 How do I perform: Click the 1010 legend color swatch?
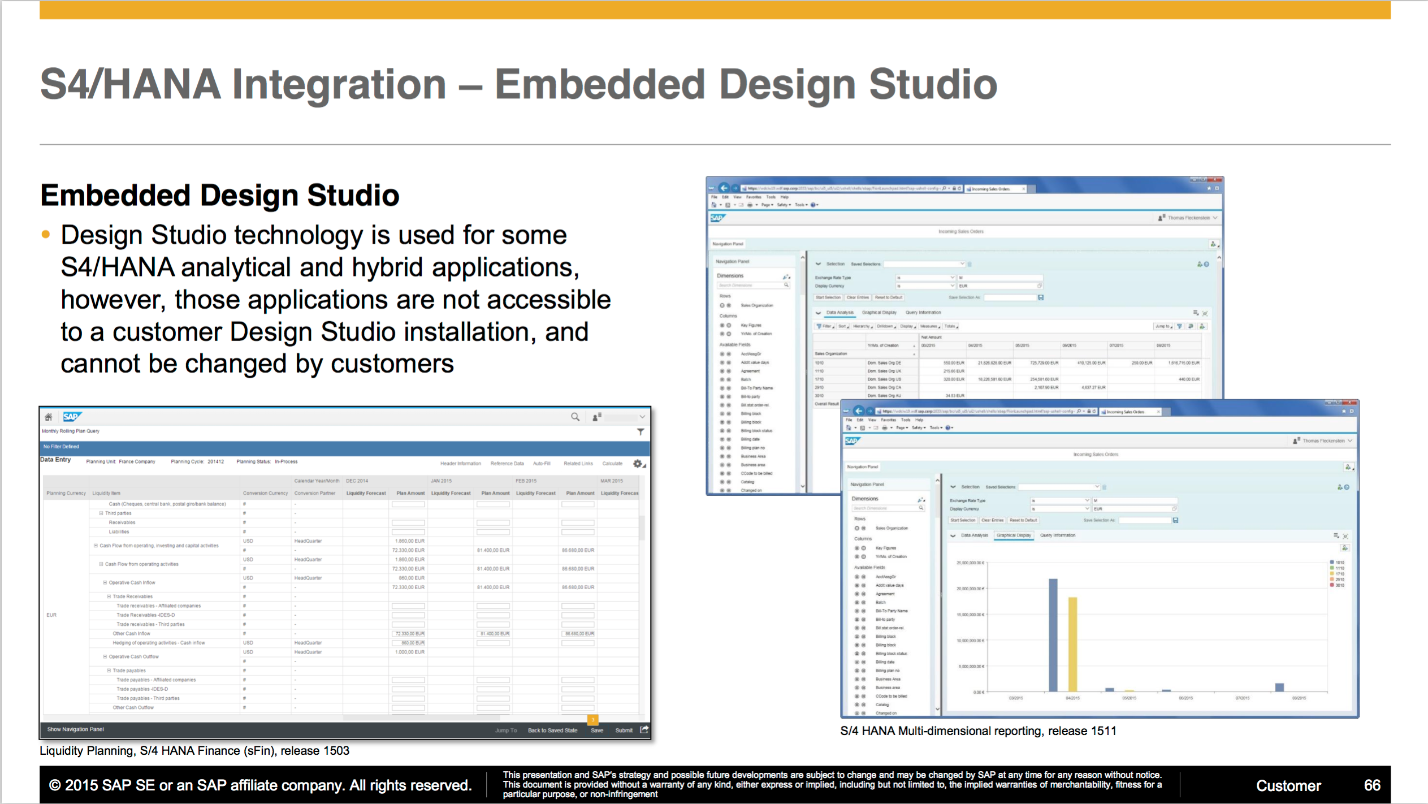(x=1332, y=563)
